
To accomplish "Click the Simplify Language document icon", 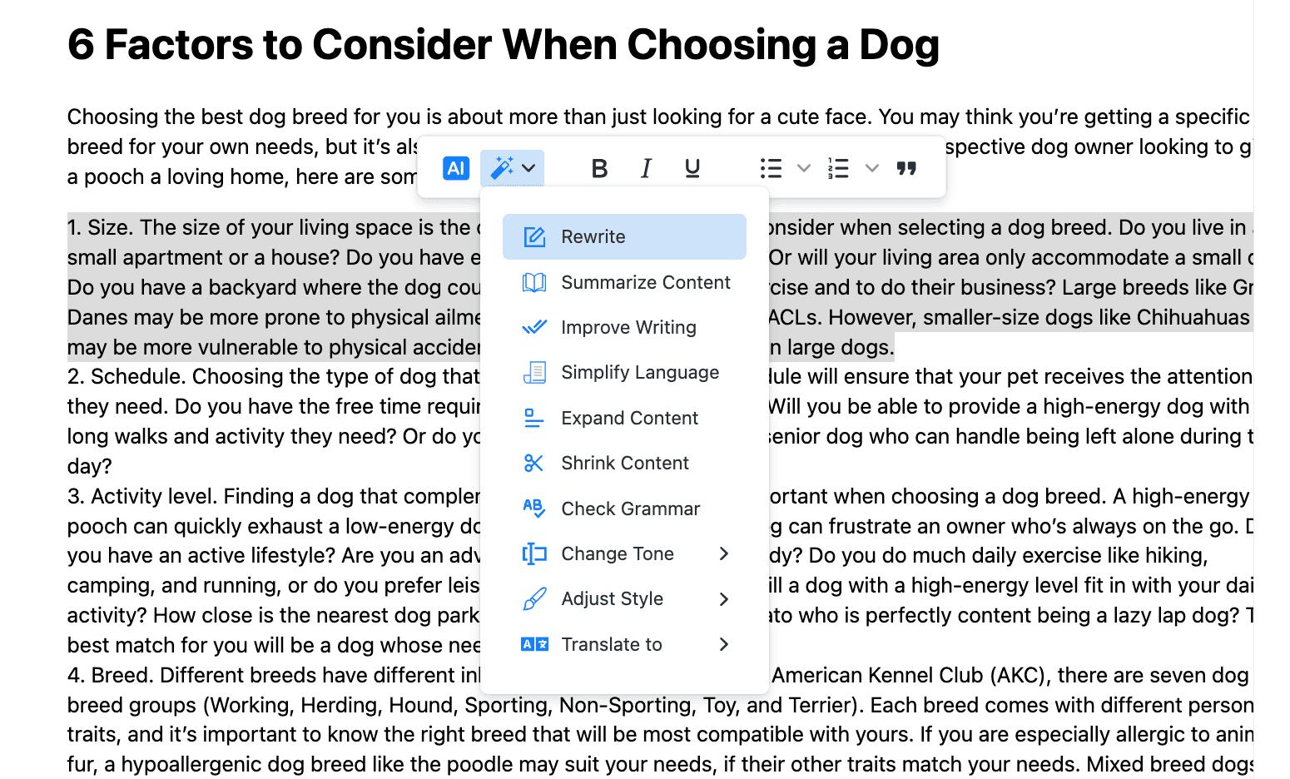I will point(533,372).
